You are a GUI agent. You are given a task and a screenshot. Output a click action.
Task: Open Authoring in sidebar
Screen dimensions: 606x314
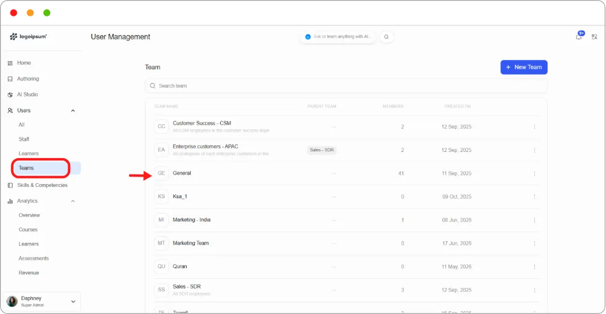point(28,78)
